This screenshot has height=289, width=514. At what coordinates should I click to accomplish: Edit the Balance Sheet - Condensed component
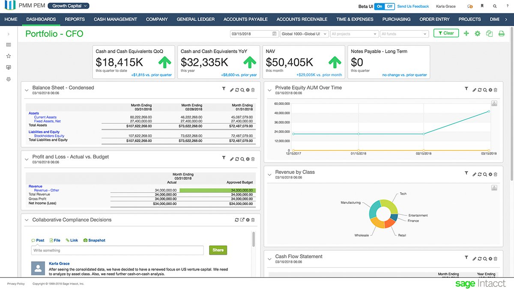[232, 89]
